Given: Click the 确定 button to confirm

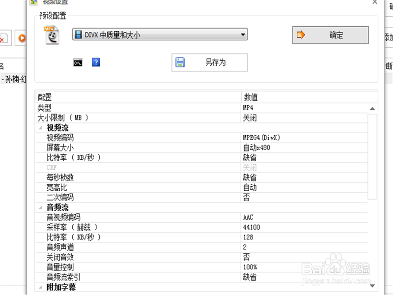Looking at the screenshot, I should point(329,35).
